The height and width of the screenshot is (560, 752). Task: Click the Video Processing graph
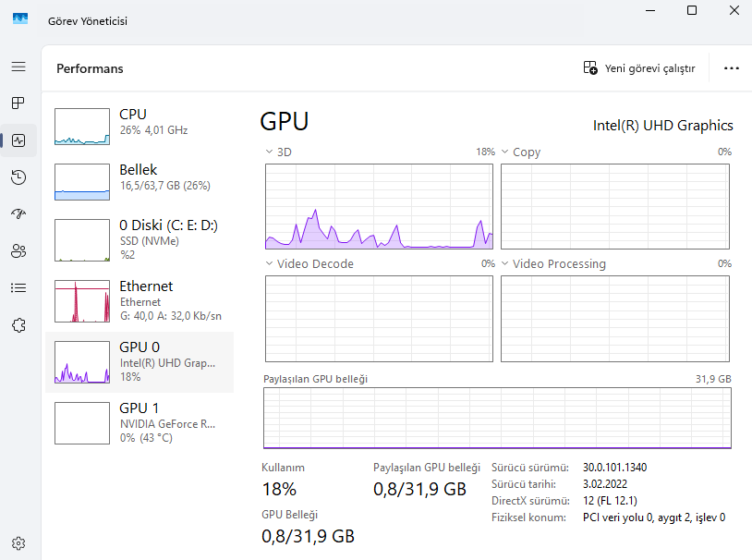[615, 319]
